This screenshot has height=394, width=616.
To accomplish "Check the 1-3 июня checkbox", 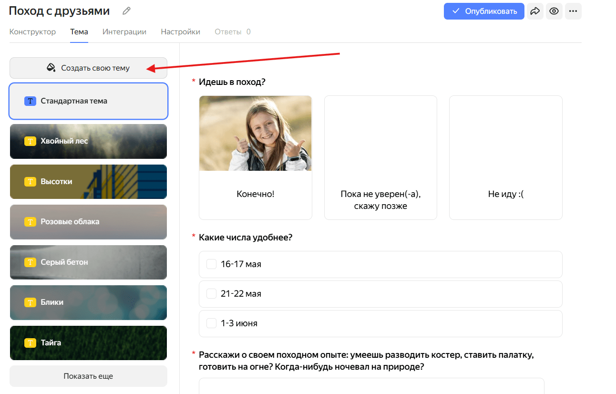I will [x=212, y=323].
